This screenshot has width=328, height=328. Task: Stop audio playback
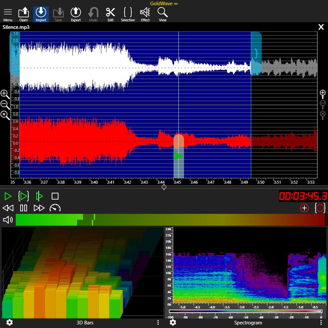55,196
